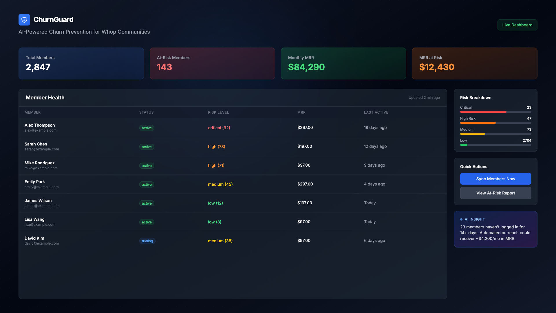
Task: Select member Mike Rodriguez
Action: (x=39, y=163)
